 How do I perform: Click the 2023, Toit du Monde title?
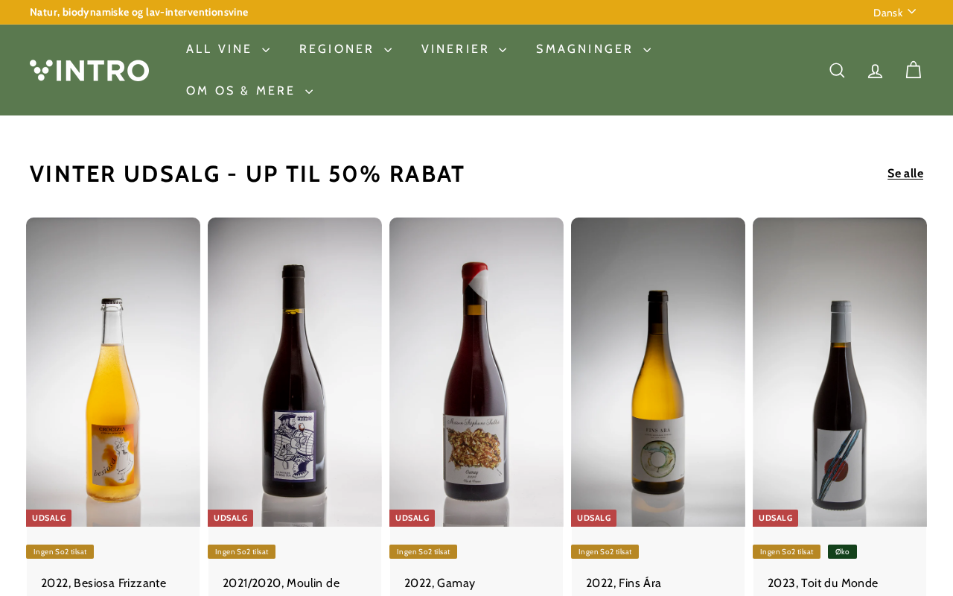point(823,583)
